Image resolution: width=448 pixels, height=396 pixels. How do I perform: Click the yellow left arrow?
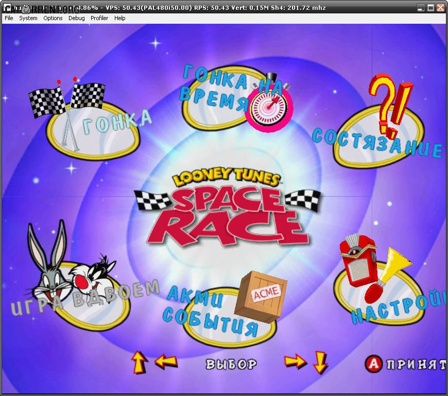point(166,361)
